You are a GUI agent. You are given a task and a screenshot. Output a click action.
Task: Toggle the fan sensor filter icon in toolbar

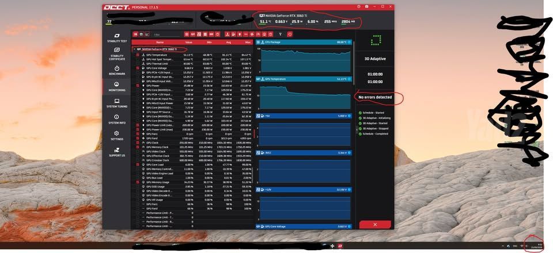tap(252, 34)
